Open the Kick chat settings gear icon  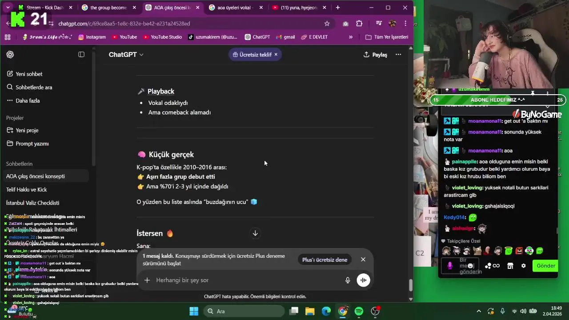click(524, 266)
